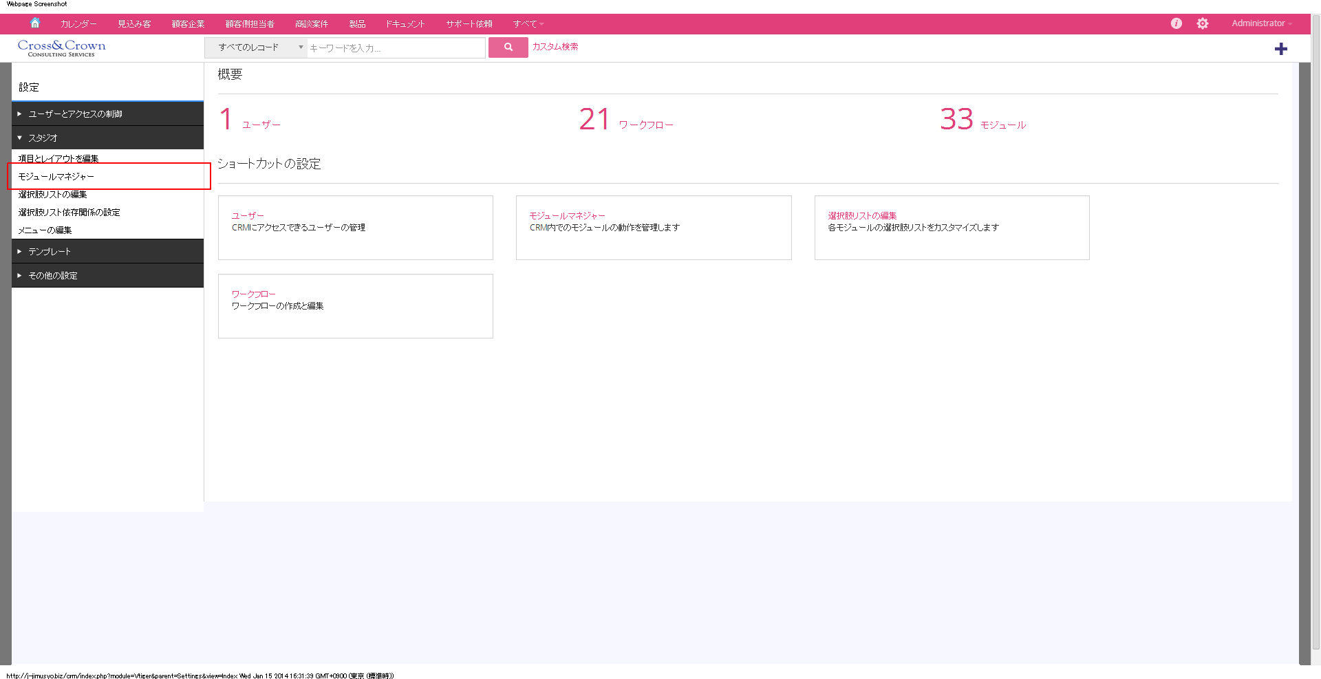Screen dimensions: 1321x679
Task: Open settings via the gear icon
Action: click(x=1202, y=23)
